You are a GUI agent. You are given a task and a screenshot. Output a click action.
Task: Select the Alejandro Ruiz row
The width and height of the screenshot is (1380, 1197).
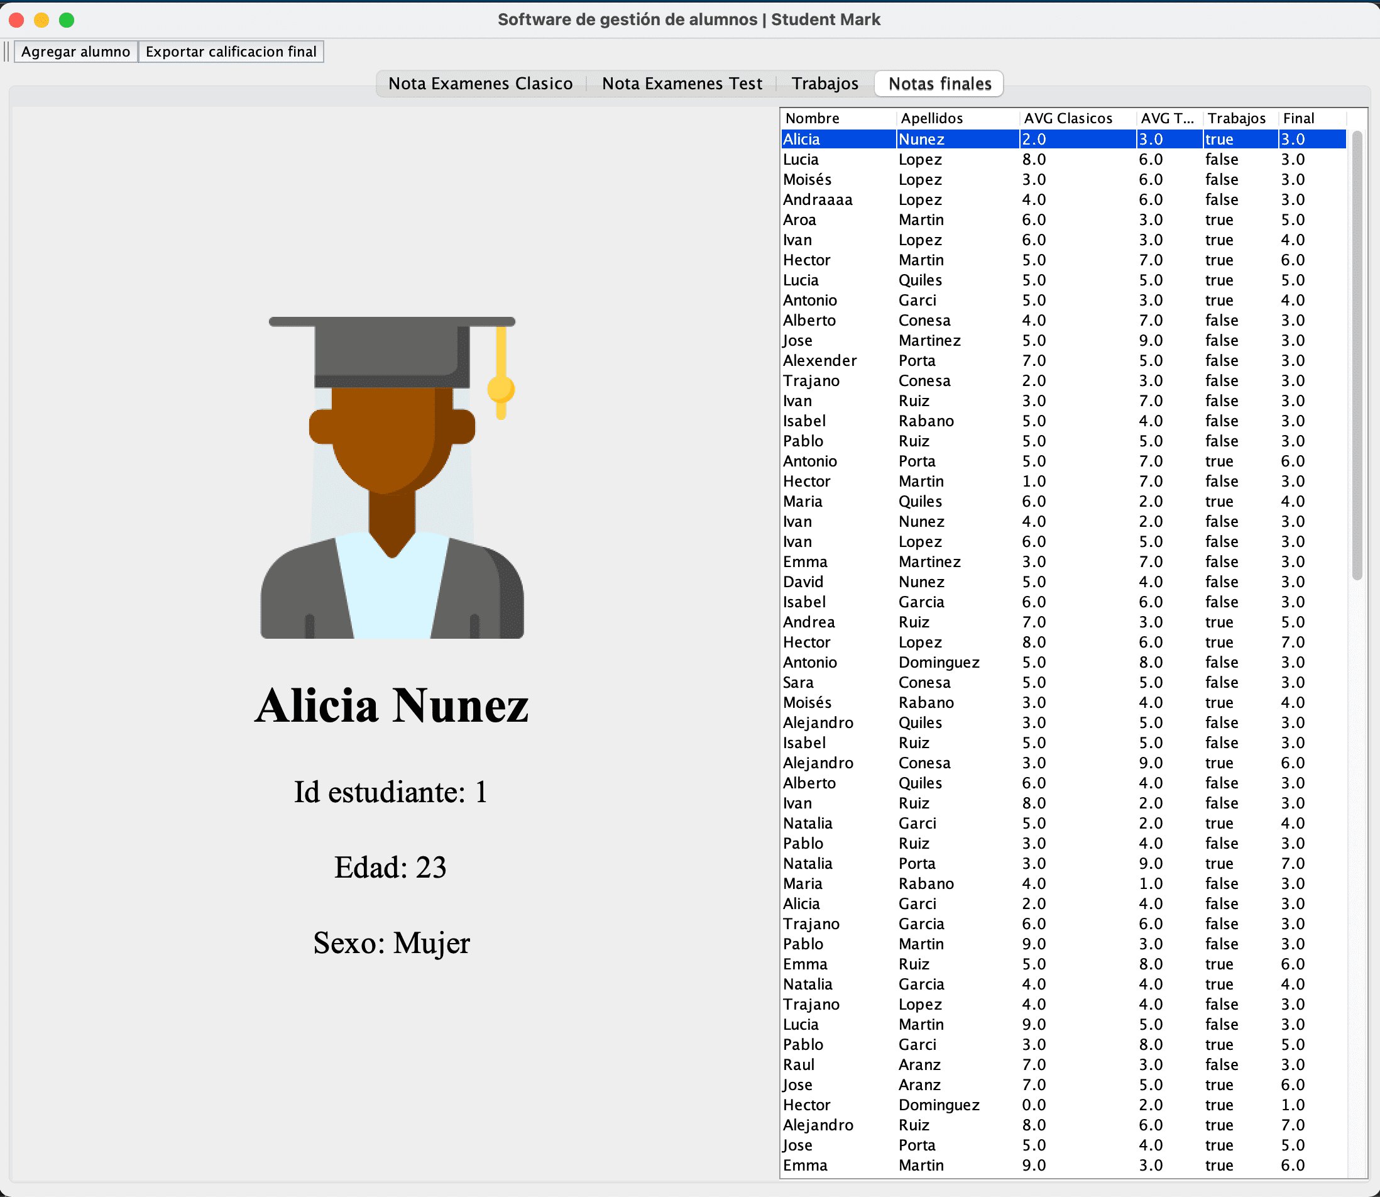[1063, 1125]
